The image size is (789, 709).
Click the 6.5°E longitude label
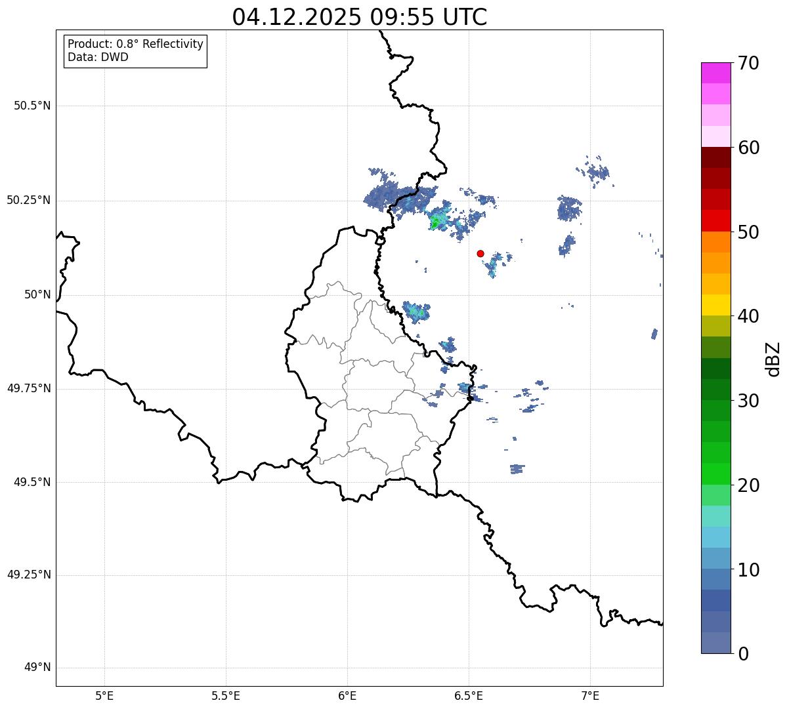click(469, 696)
